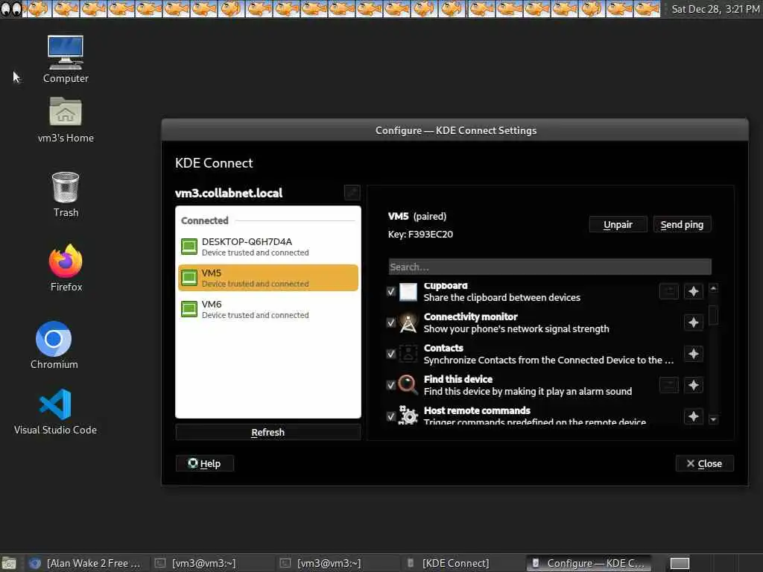Viewport: 763px width, 572px height.
Task: Click the Contacts plugin description text
Action: pyautogui.click(x=548, y=360)
